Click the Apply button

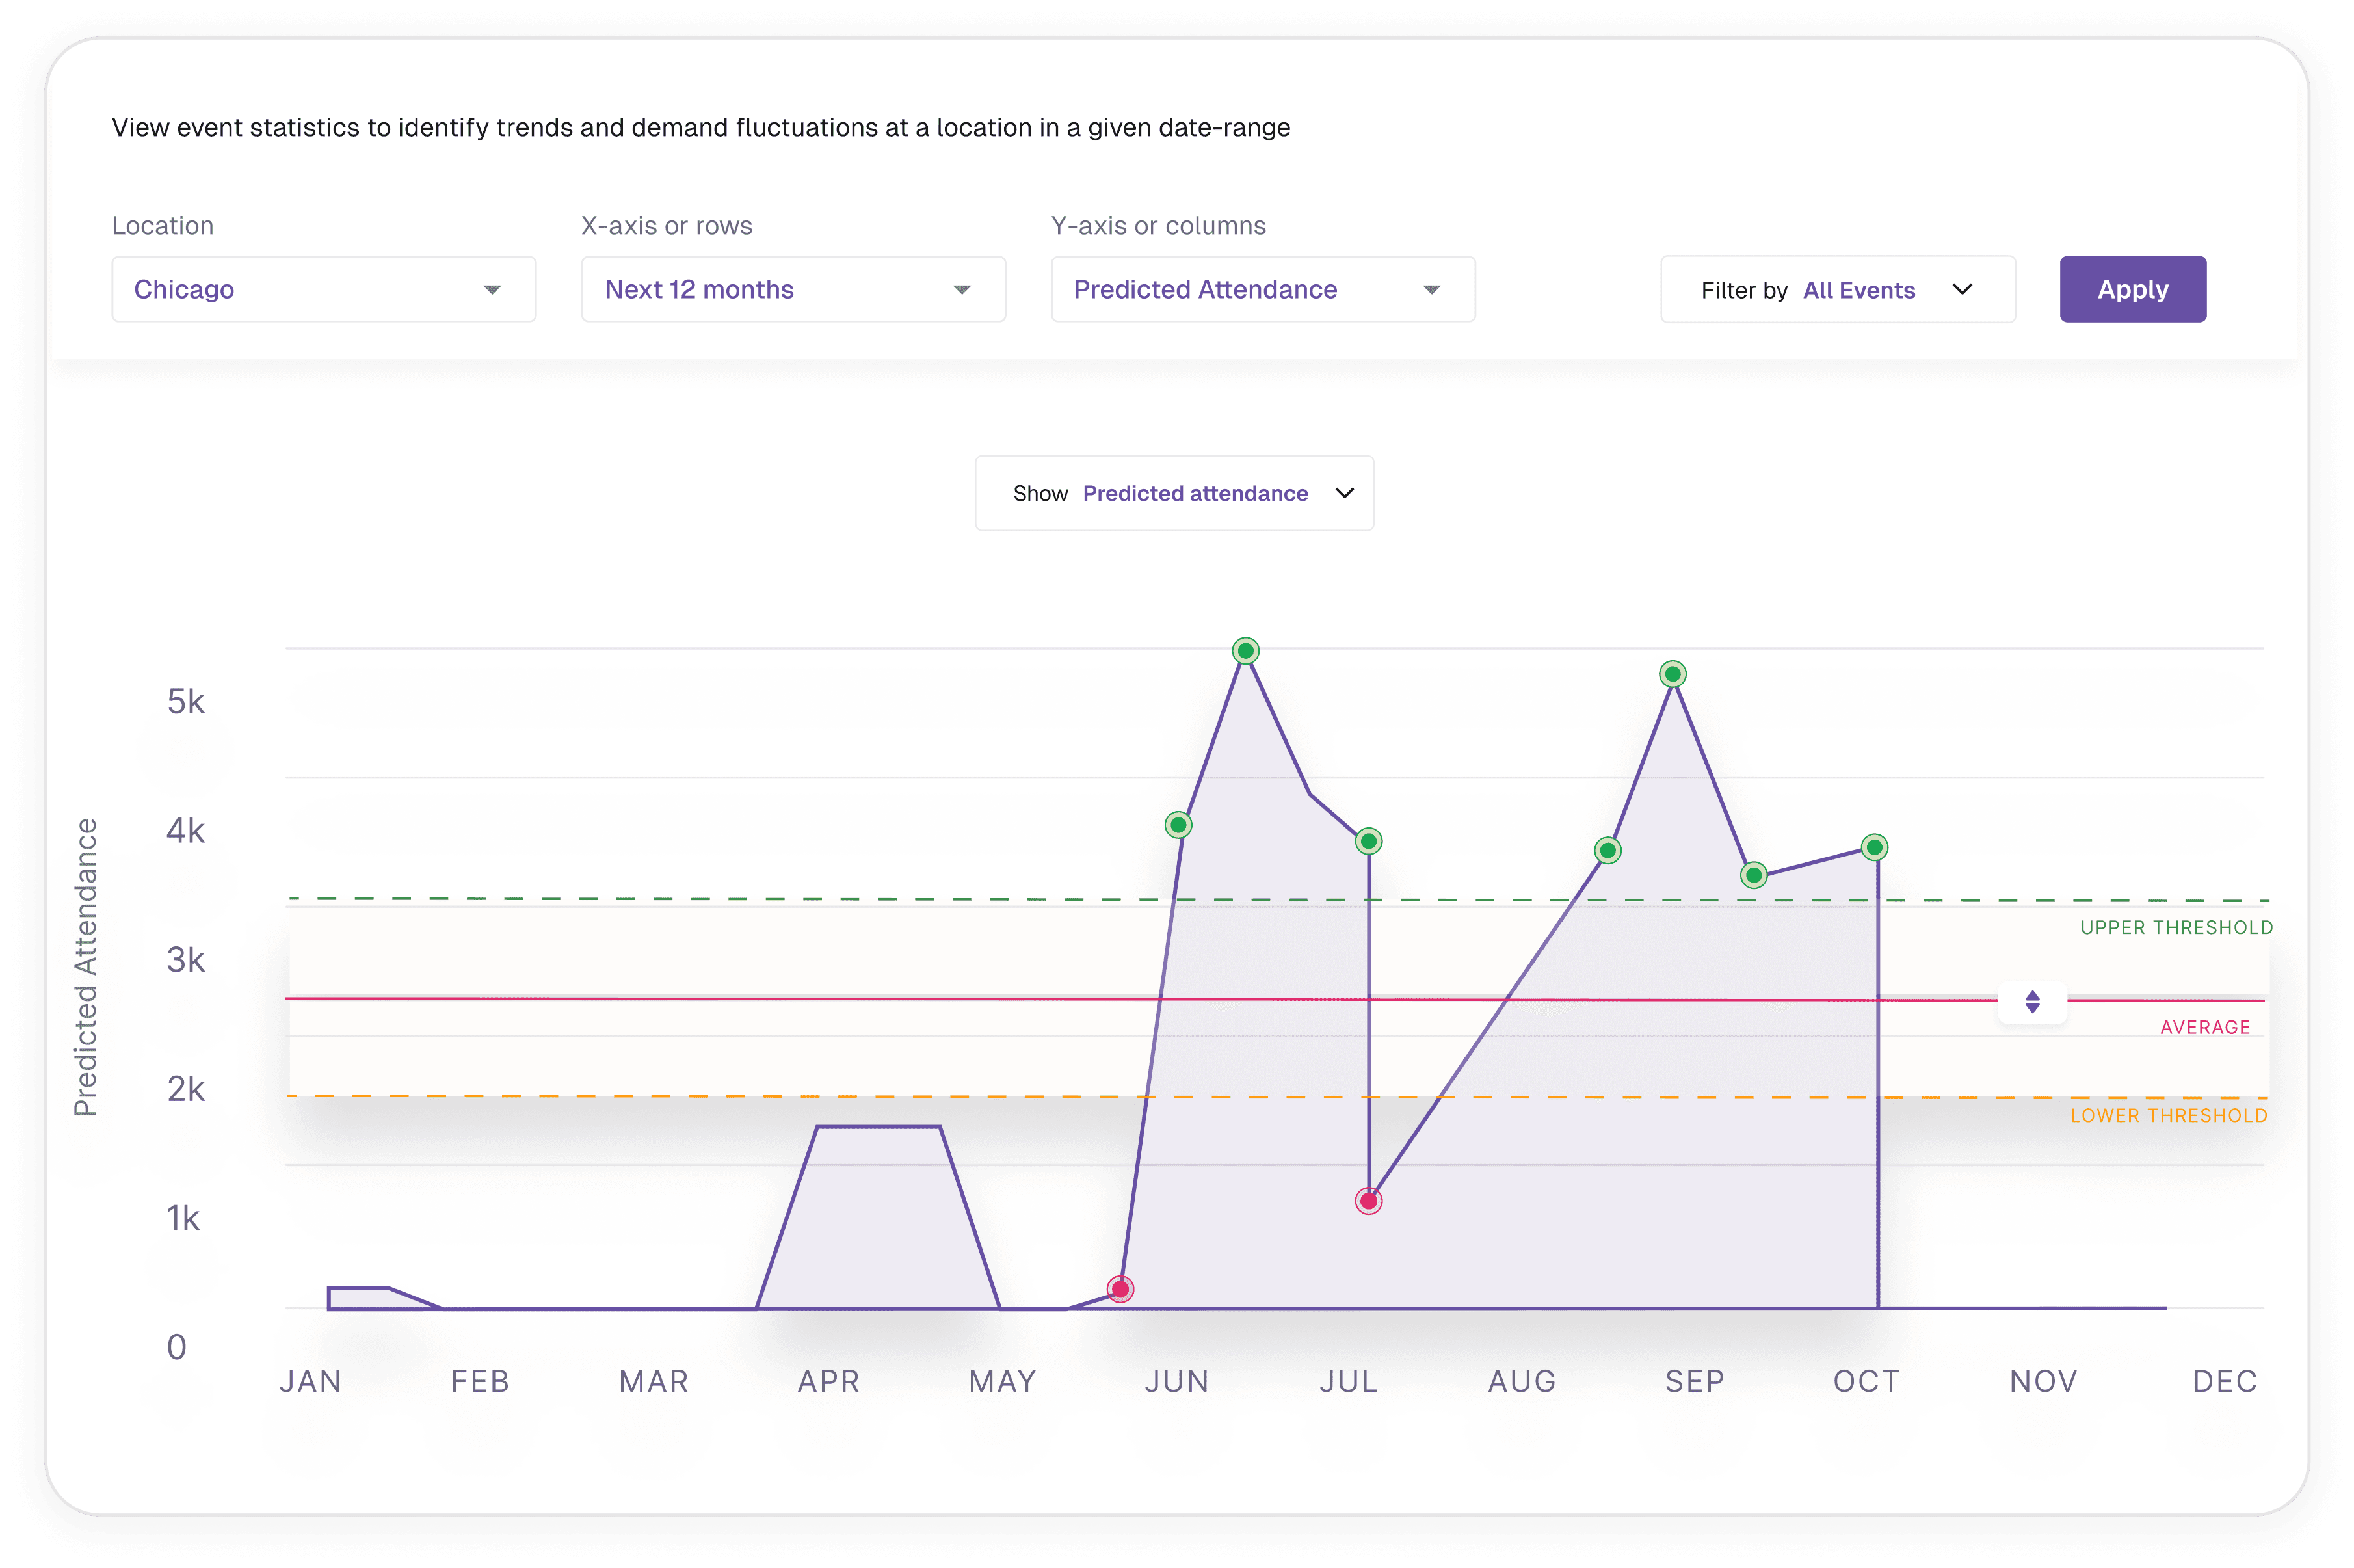click(x=2132, y=289)
